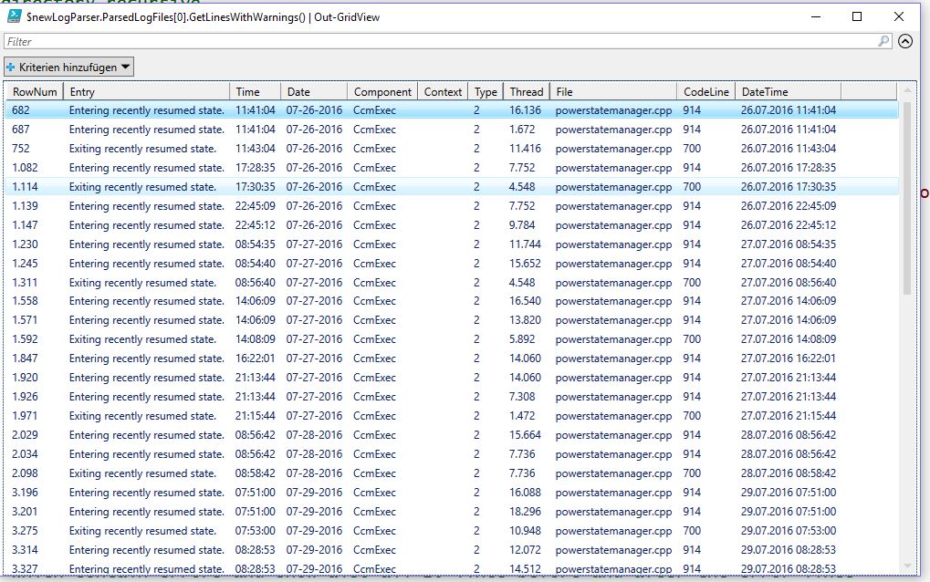The height and width of the screenshot is (582, 930).
Task: Select row with RowNum 1.971
Action: (452, 415)
